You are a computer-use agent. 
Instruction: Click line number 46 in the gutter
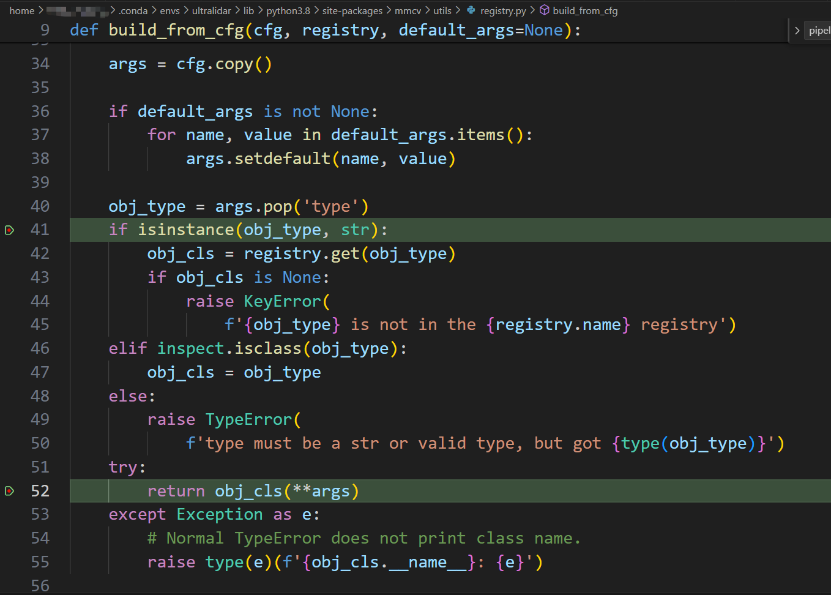pyautogui.click(x=40, y=348)
